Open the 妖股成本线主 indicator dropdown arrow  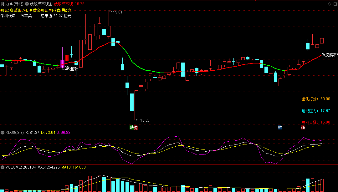(27, 4)
